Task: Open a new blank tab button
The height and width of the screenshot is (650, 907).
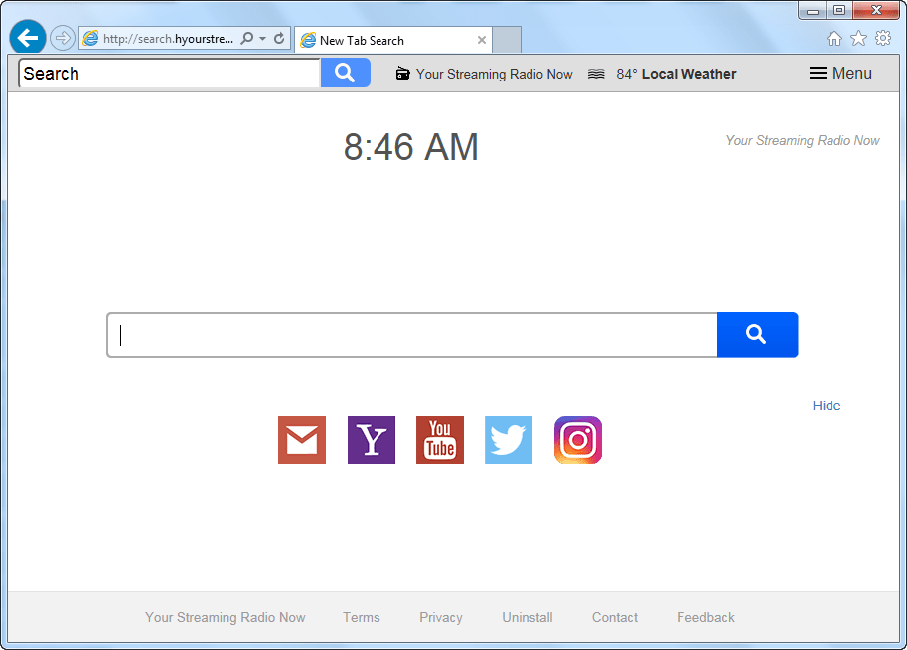Action: (507, 40)
